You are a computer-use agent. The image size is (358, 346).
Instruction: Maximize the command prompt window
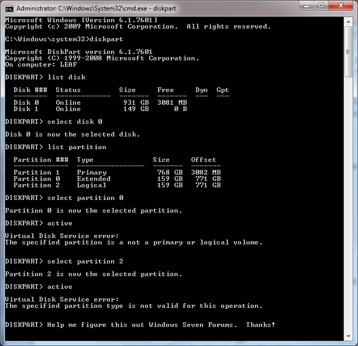click(x=321, y=5)
